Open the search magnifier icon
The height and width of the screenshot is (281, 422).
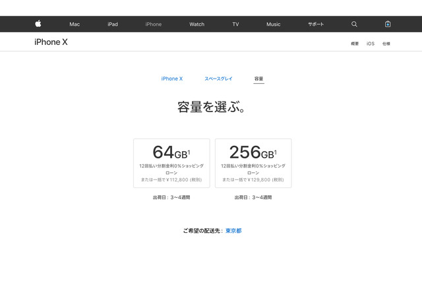[354, 24]
